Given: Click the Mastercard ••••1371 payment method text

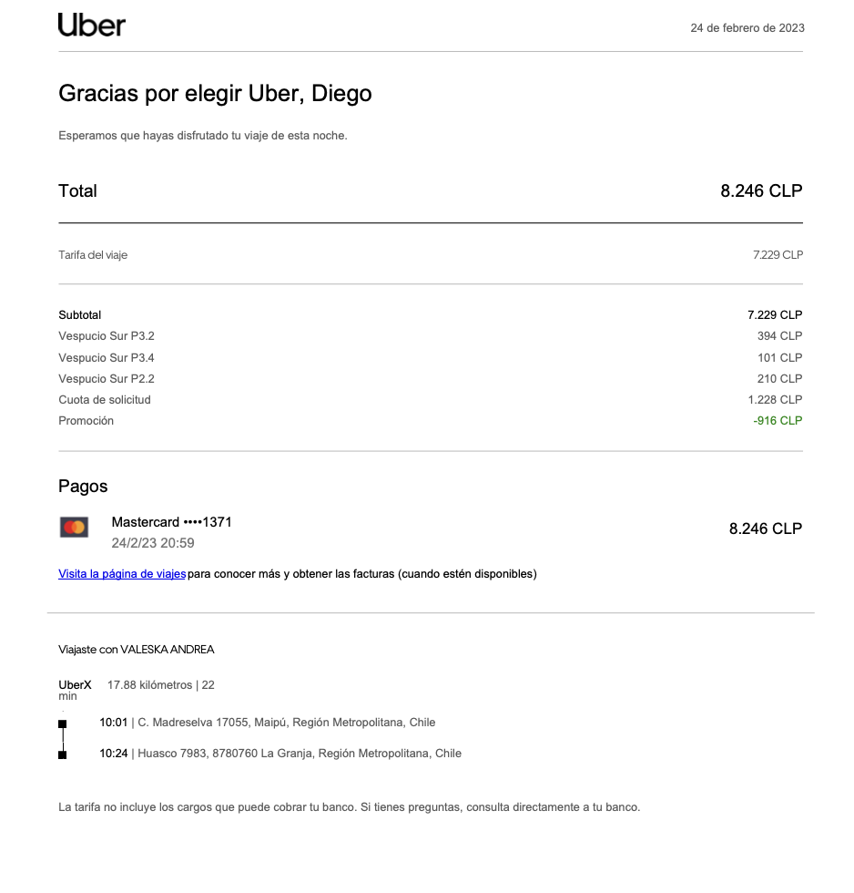Looking at the screenshot, I should [x=171, y=523].
